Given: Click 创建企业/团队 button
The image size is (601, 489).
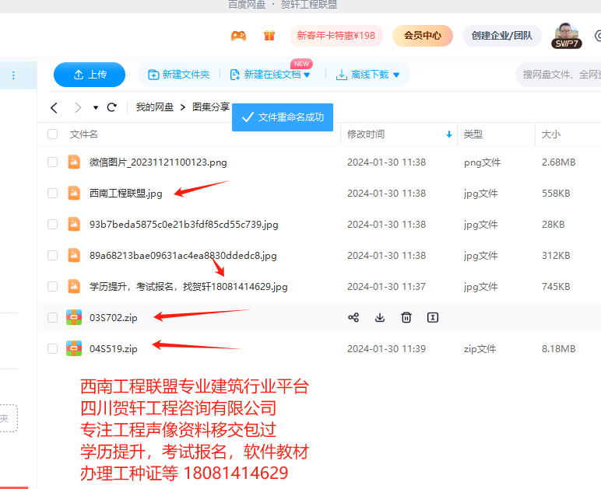Looking at the screenshot, I should (501, 36).
